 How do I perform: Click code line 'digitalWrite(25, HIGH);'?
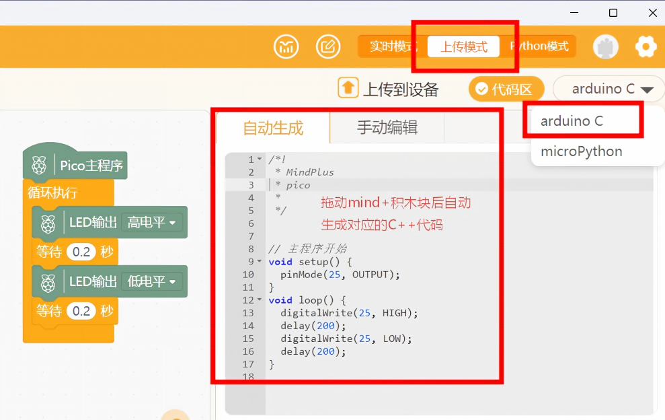click(x=349, y=314)
